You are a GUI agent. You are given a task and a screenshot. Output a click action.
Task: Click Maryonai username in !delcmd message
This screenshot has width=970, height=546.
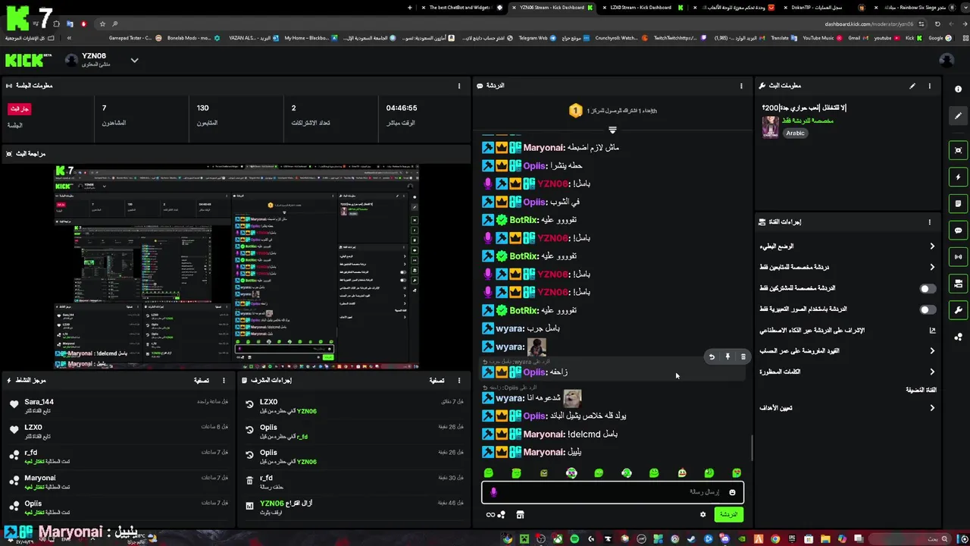(x=544, y=435)
